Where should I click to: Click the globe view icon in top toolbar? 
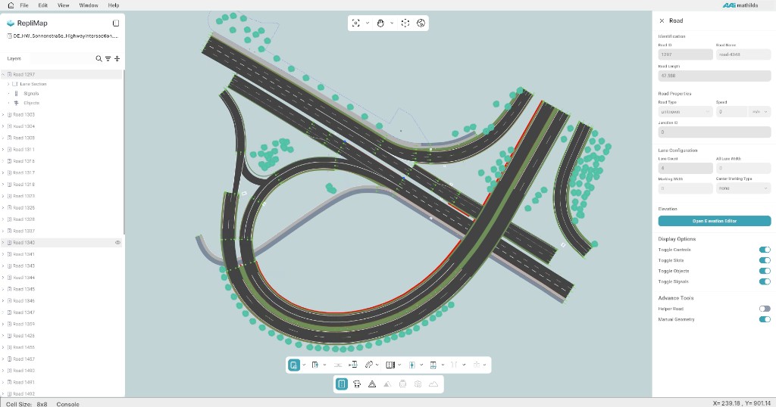421,23
